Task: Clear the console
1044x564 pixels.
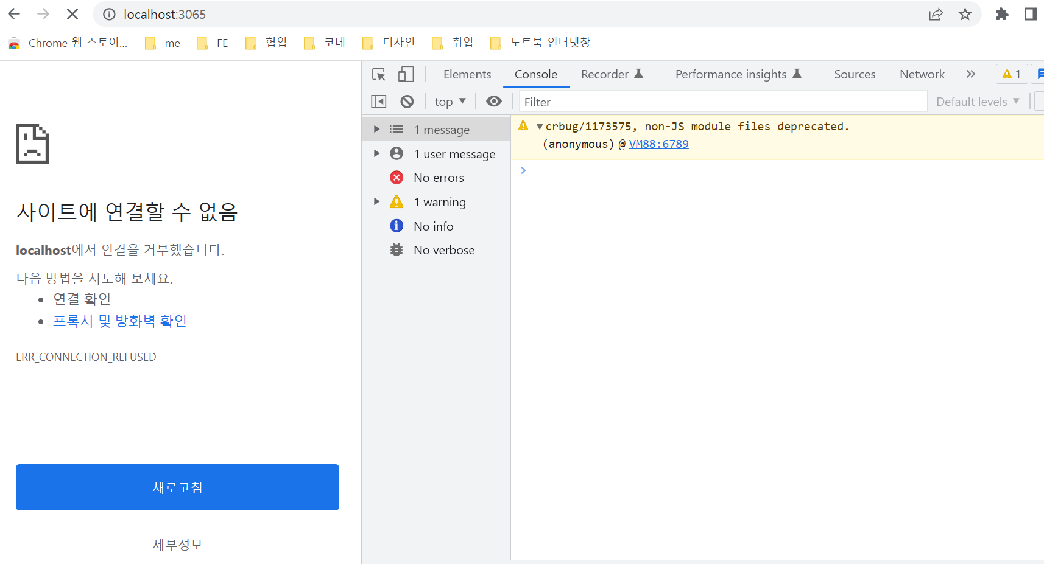Action: pos(407,102)
